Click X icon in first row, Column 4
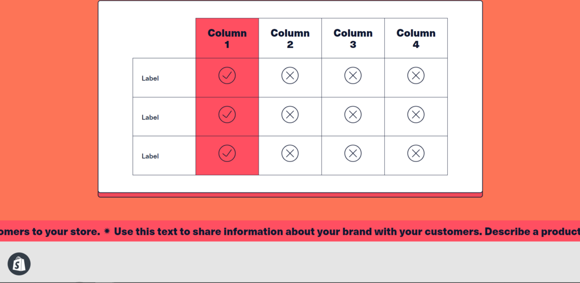Viewport: 580px width, 283px height. [x=416, y=76]
